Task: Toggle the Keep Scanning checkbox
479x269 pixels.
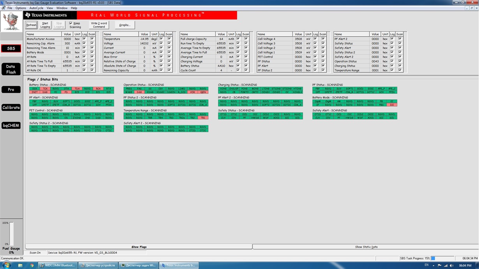Action: pos(71,23)
